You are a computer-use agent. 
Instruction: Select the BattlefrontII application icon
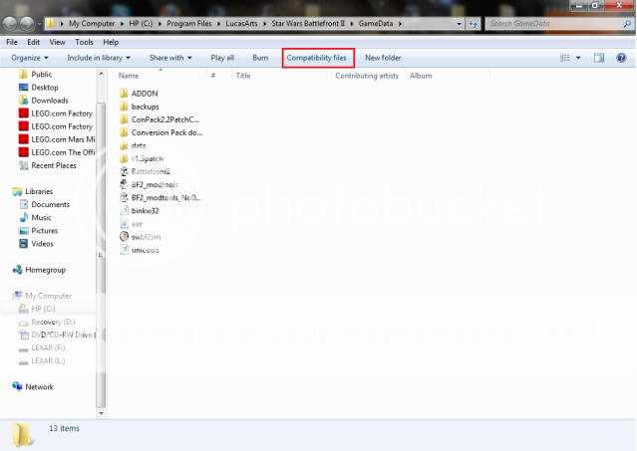124,171
